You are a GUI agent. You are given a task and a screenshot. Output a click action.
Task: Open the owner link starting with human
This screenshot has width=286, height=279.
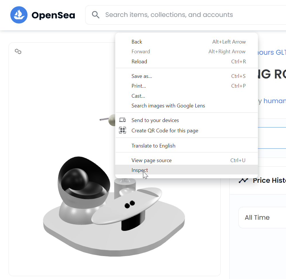[x=275, y=101]
